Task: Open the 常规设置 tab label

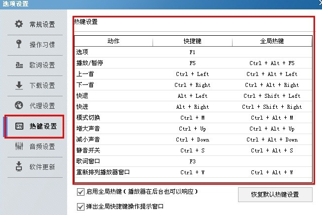Action: [42, 24]
